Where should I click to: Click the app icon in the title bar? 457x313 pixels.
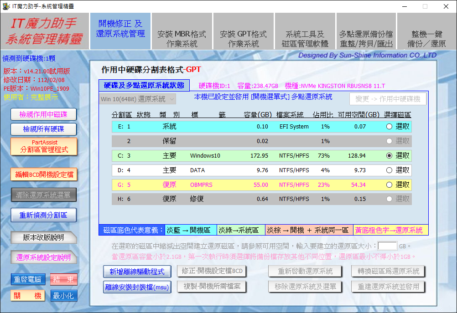point(6,6)
